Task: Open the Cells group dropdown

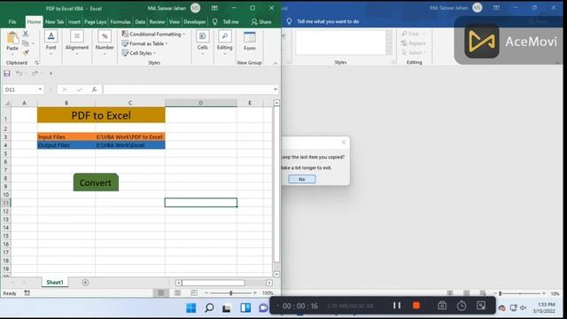Action: [203, 43]
